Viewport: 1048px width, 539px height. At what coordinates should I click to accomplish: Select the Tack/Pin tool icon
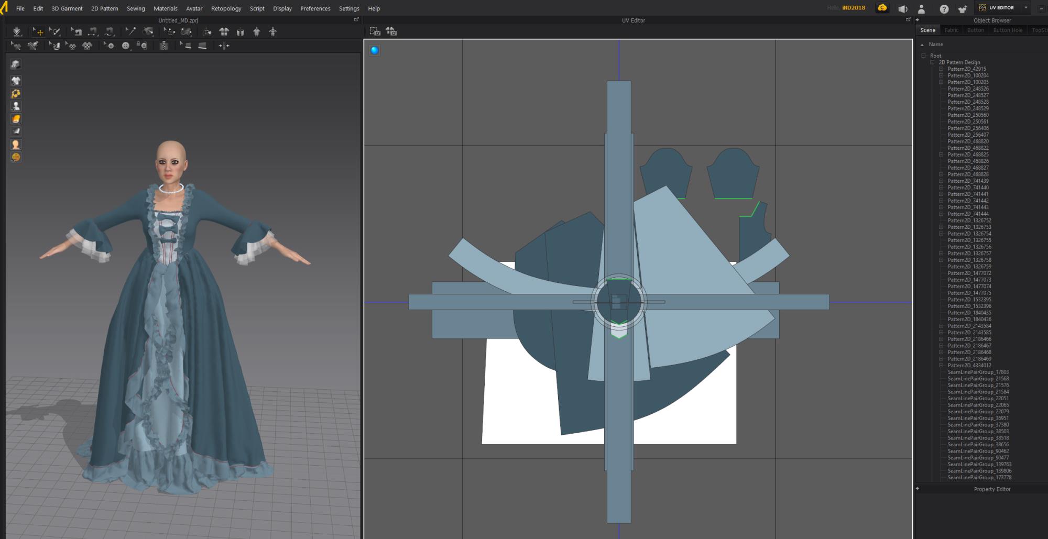[130, 32]
